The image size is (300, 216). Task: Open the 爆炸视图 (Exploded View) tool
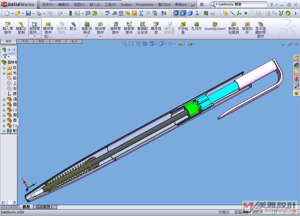pos(156,28)
